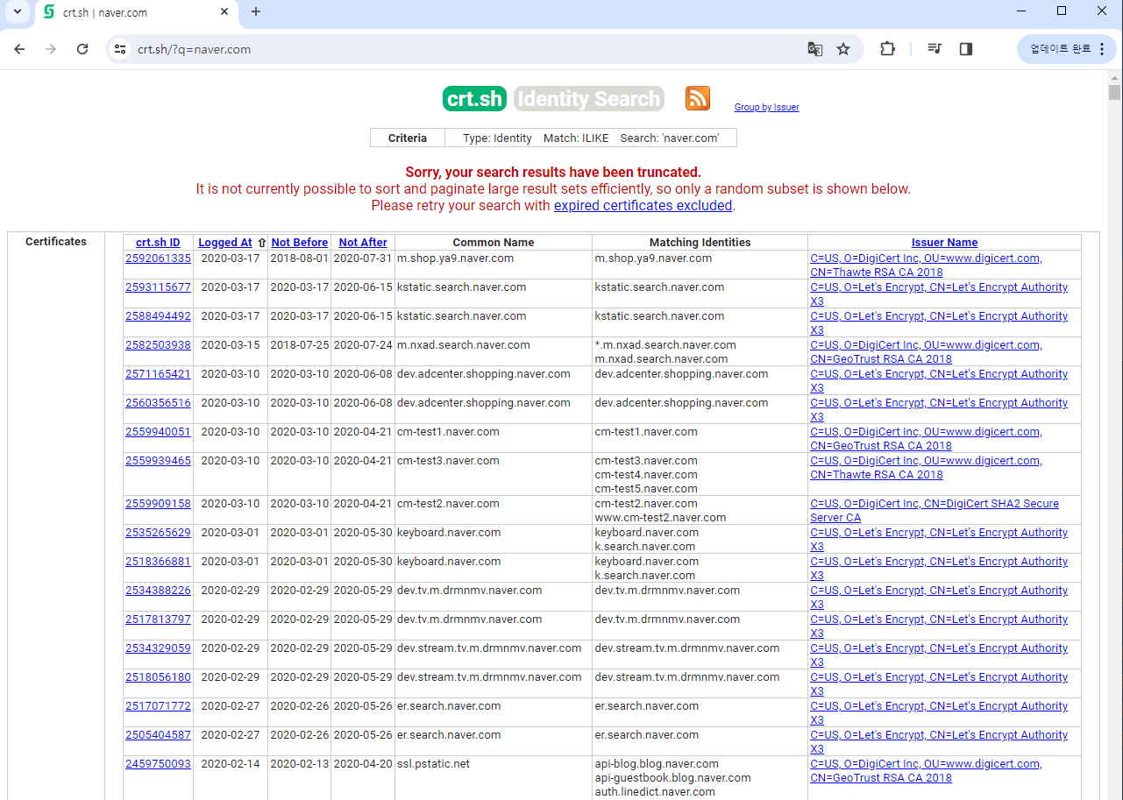The width and height of the screenshot is (1123, 800).
Task: Sort by the Issuer Name column header
Action: click(944, 243)
